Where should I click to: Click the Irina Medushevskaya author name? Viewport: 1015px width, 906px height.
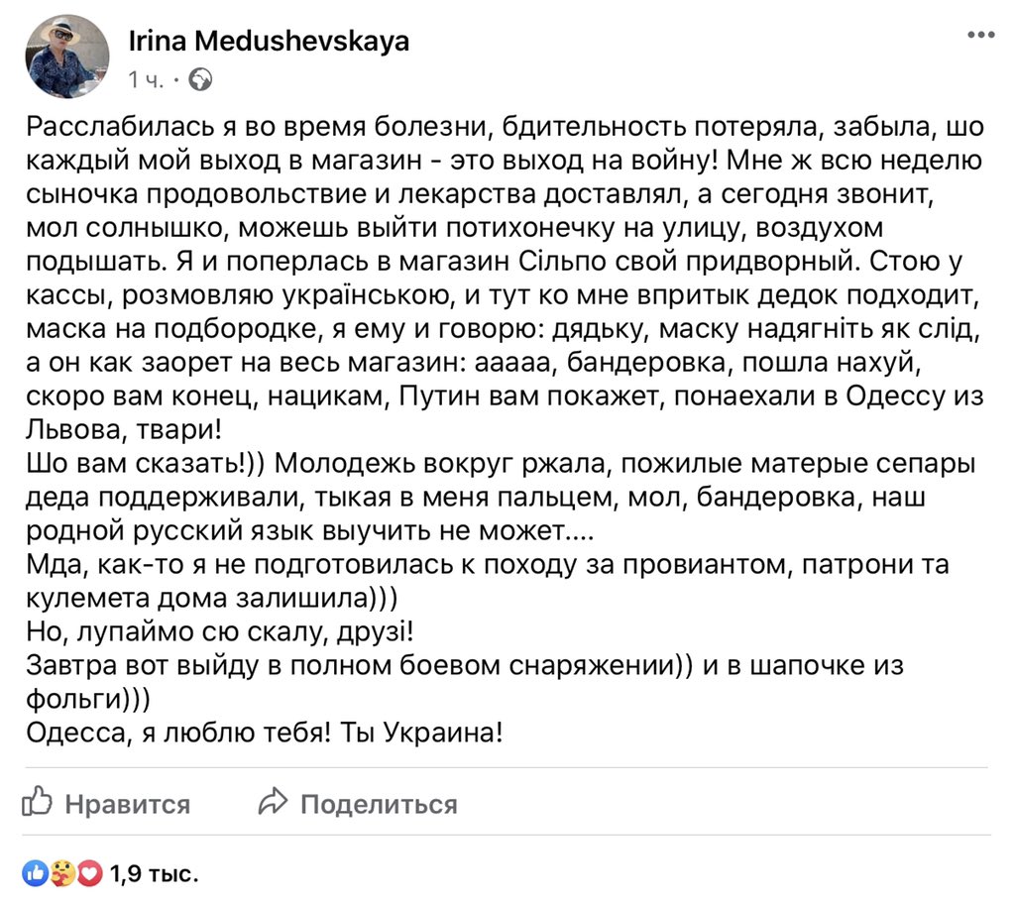[x=269, y=42]
